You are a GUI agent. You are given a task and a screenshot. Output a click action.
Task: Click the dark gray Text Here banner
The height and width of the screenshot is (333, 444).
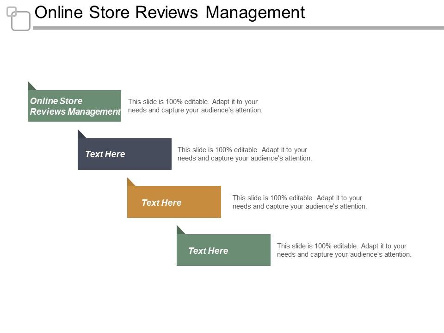(124, 154)
